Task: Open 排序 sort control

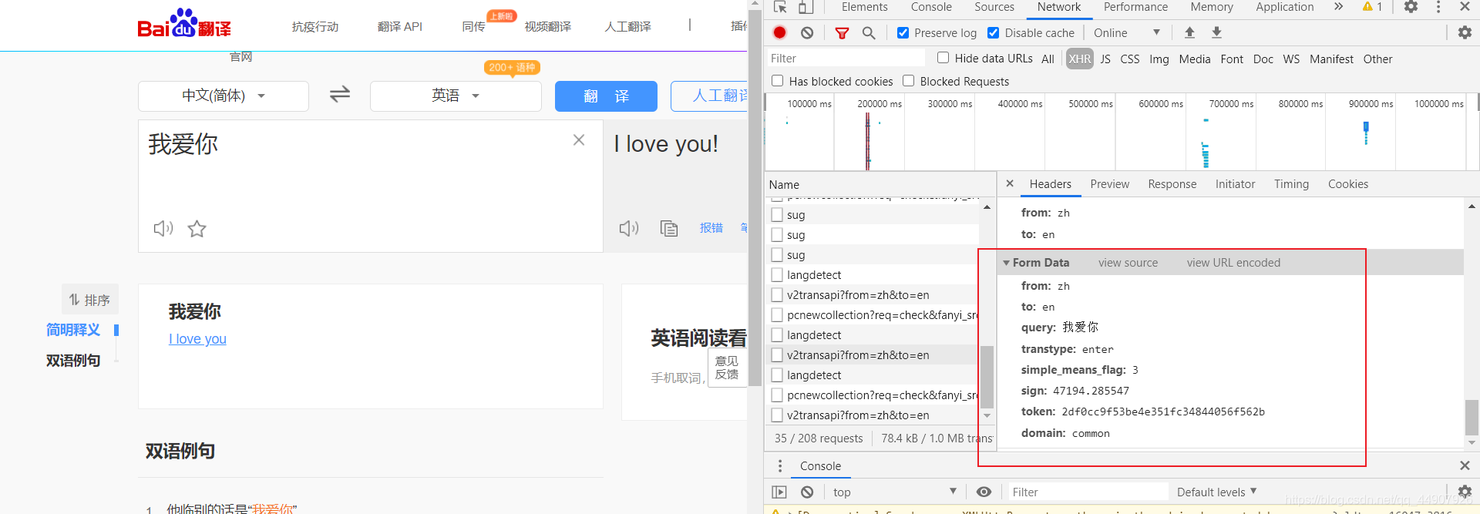Action: coord(90,299)
